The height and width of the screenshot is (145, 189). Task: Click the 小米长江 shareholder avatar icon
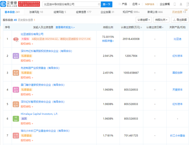[16, 136]
